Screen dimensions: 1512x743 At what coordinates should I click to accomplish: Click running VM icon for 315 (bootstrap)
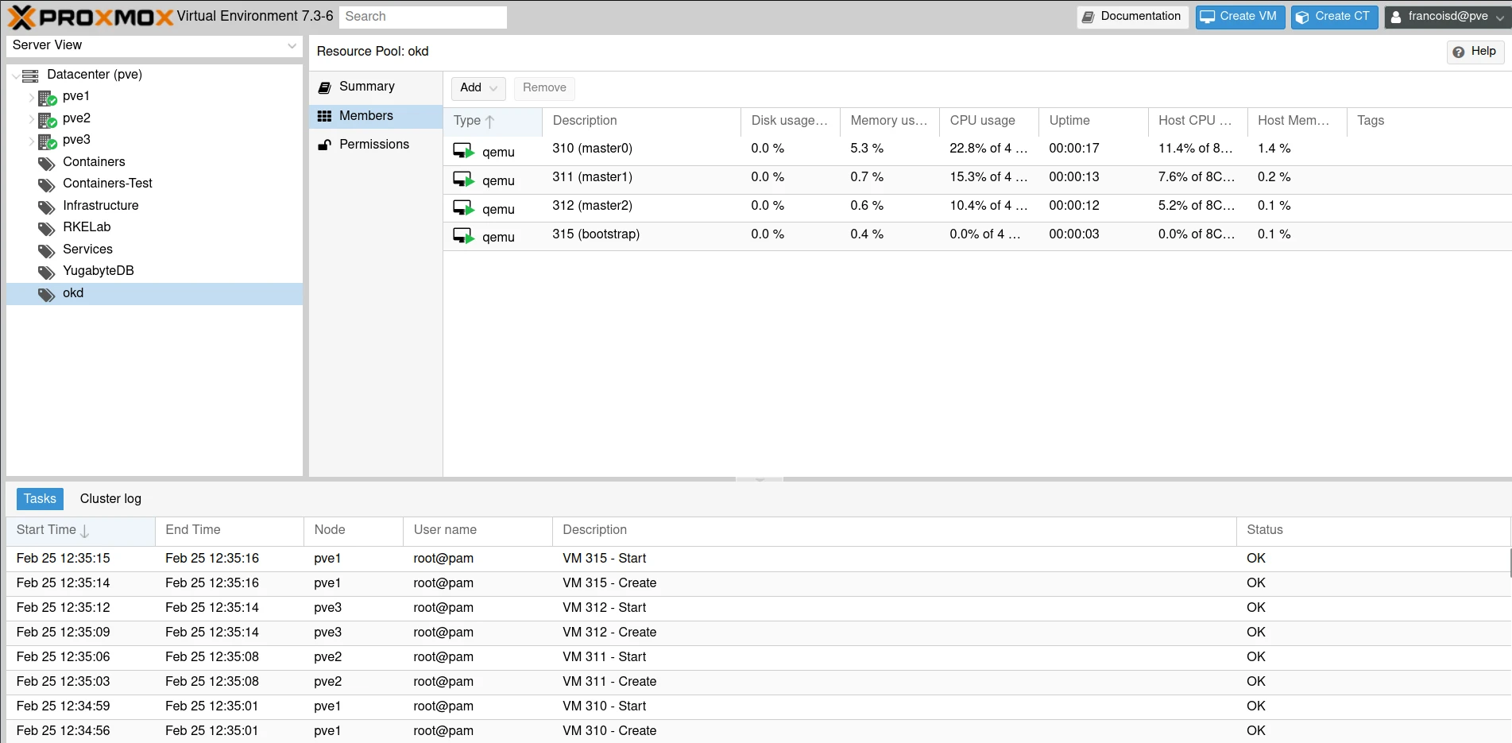tap(464, 236)
